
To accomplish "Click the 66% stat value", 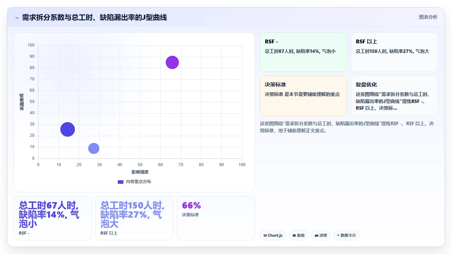I will [191, 205].
